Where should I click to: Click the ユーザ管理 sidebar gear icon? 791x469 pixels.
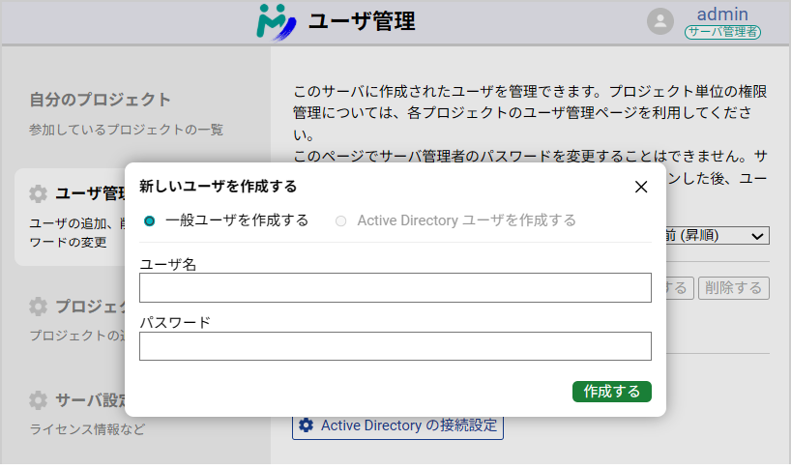pos(38,193)
